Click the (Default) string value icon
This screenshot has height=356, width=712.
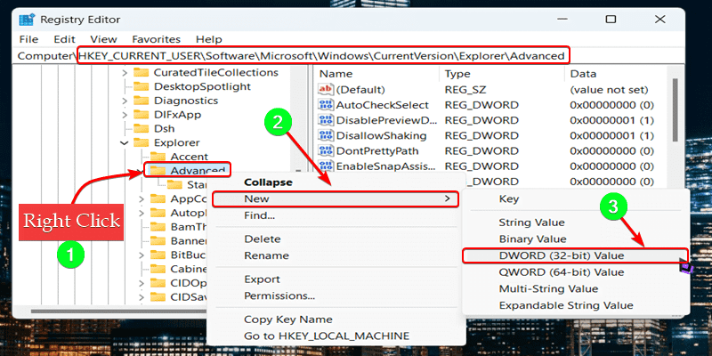tap(326, 90)
